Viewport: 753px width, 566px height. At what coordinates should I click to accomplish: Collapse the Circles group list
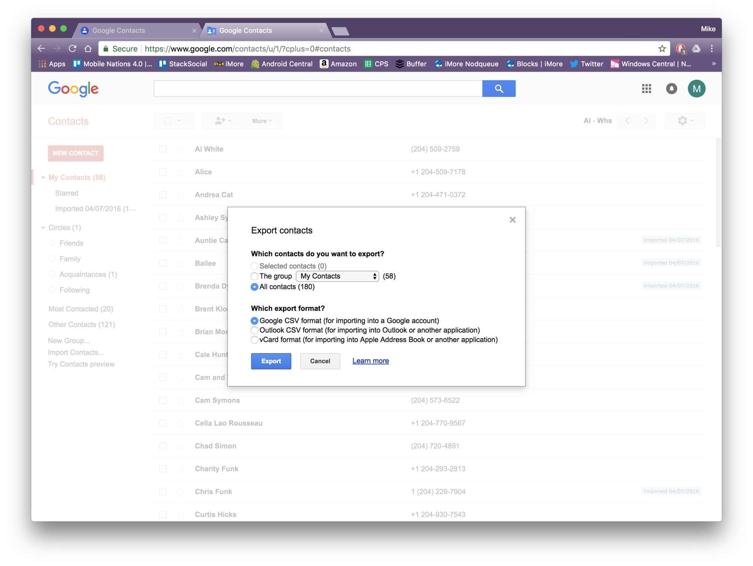tap(43, 228)
